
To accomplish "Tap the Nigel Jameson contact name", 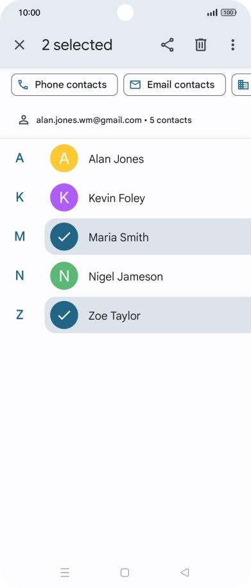I will pyautogui.click(x=126, y=277).
